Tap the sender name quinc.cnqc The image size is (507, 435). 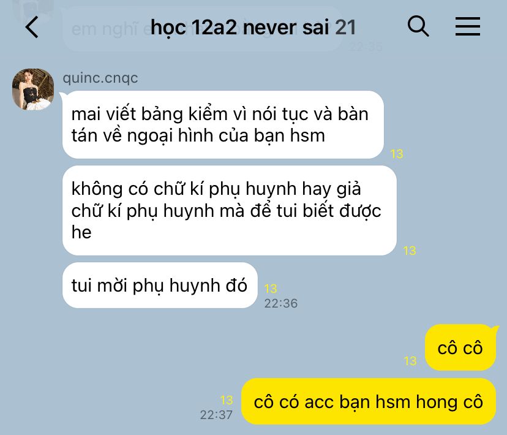[x=100, y=78]
